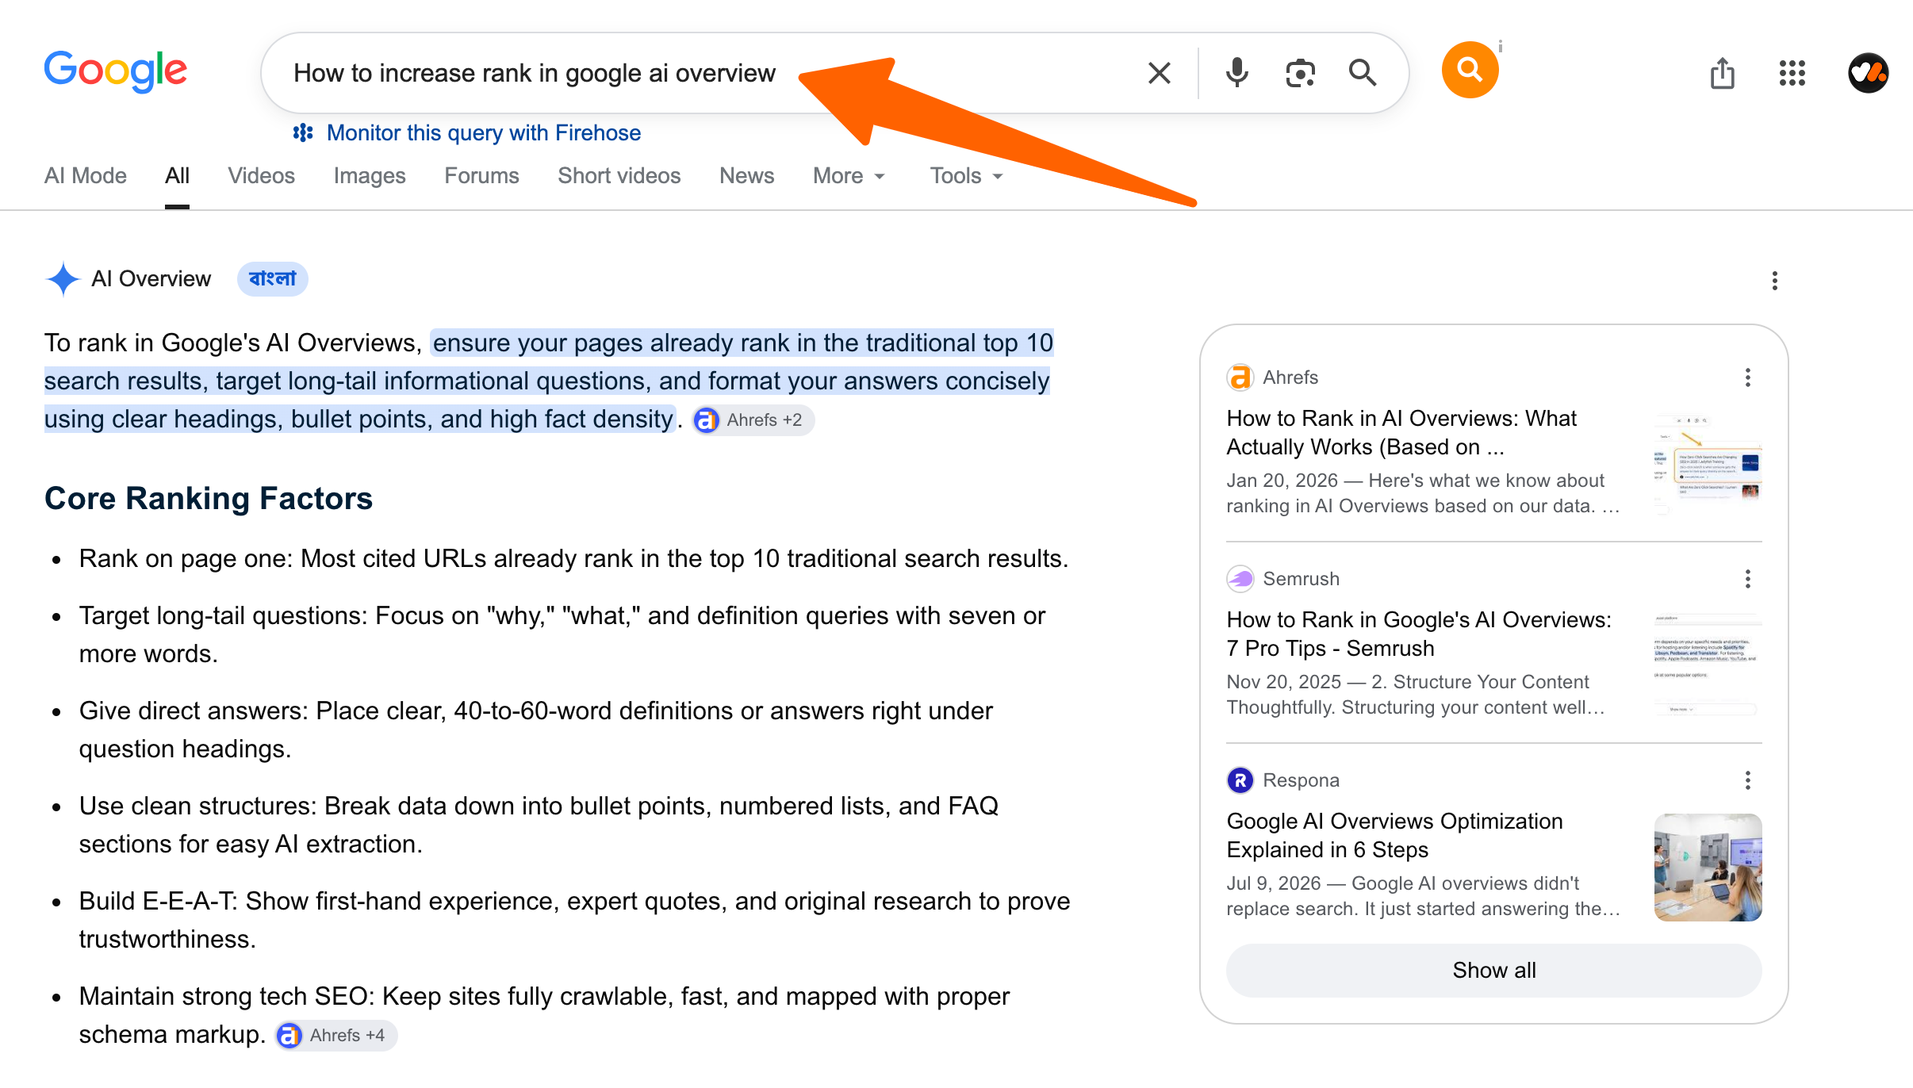Click the 'Build E-E-A-T' bullet text
The image size is (1913, 1088).
(574, 920)
